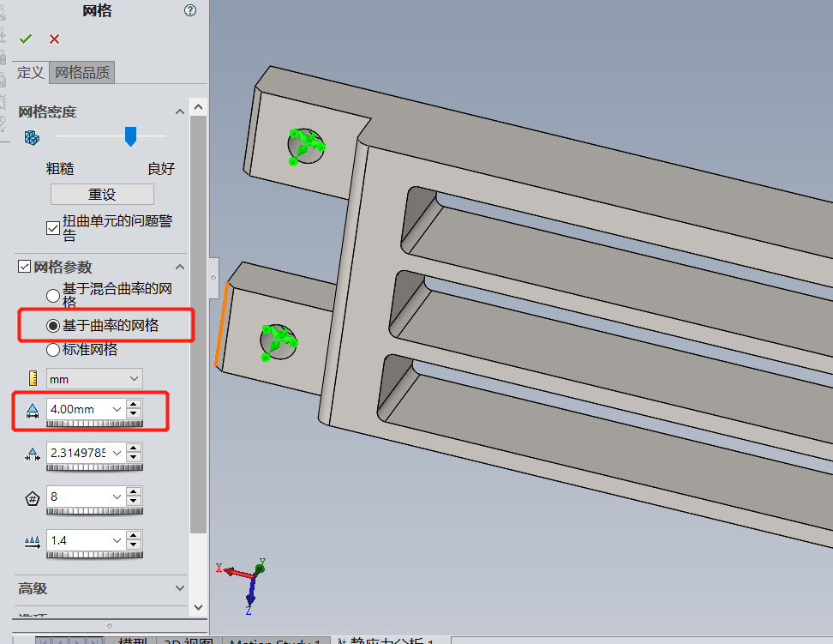Click the panel scrollbar down arrow

pyautogui.click(x=198, y=607)
